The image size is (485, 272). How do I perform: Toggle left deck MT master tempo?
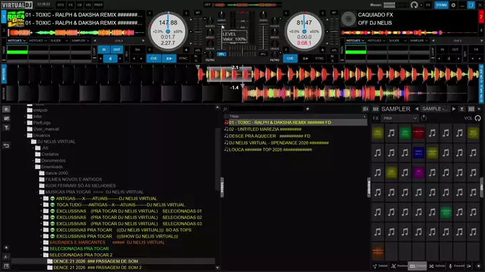(197, 13)
